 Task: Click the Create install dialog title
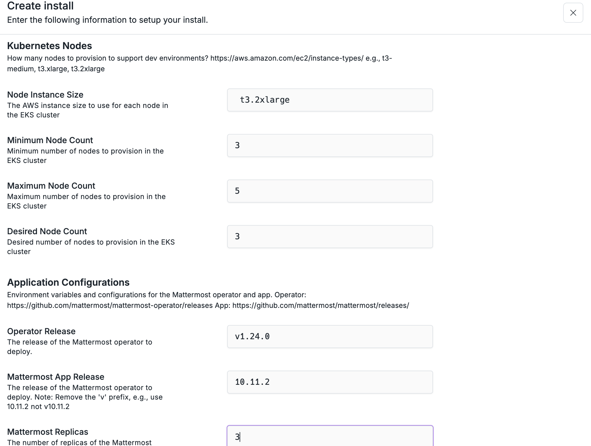pyautogui.click(x=40, y=6)
